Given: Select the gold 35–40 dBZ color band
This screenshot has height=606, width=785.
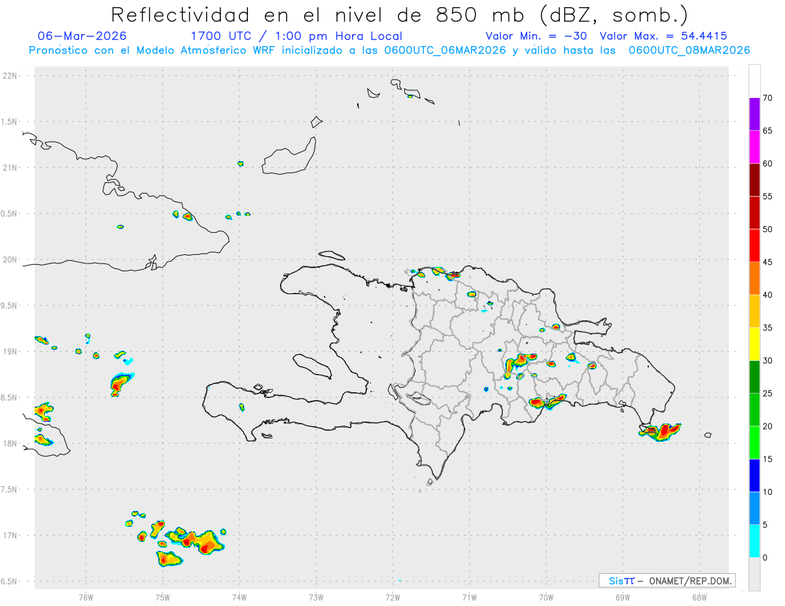Looking at the screenshot, I should click(754, 311).
